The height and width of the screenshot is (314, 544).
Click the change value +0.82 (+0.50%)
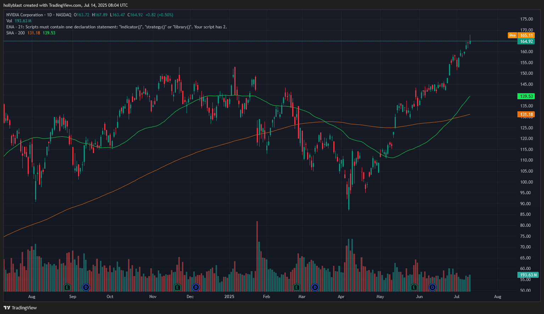[x=159, y=15]
